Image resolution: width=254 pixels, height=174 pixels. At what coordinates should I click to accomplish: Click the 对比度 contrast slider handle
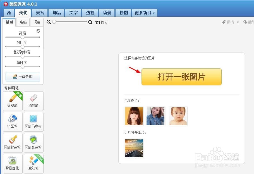point(23,47)
